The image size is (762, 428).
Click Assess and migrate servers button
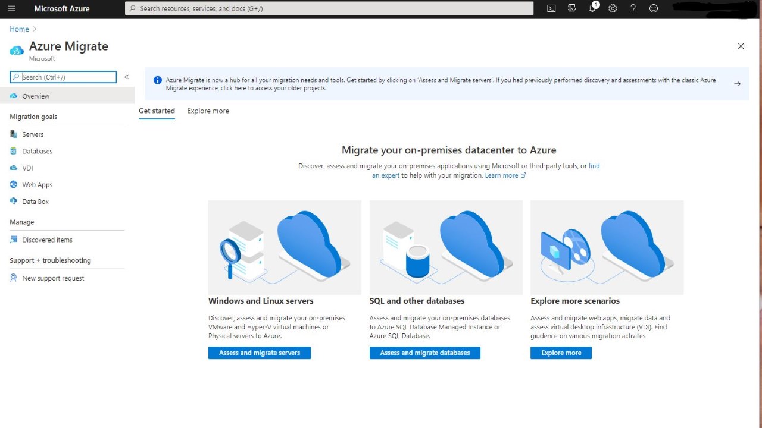click(x=260, y=353)
